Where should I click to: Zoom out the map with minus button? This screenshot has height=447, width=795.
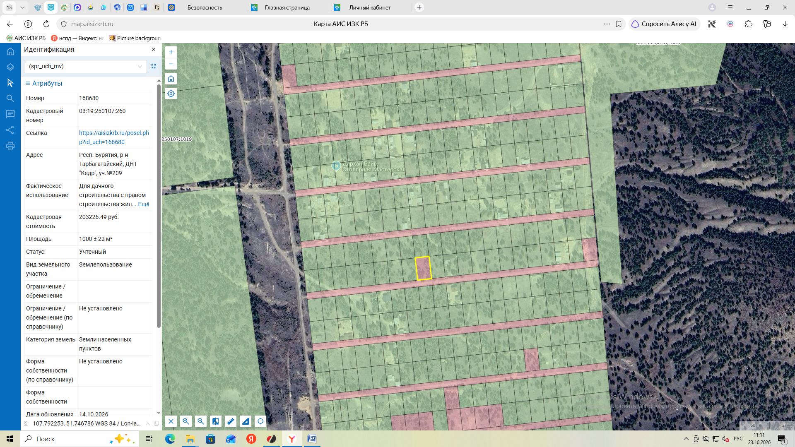pyautogui.click(x=171, y=64)
